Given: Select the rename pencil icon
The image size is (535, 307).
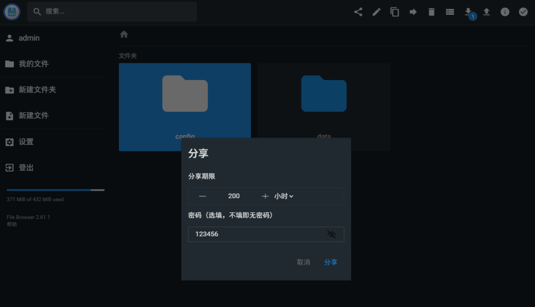Looking at the screenshot, I should (x=376, y=11).
